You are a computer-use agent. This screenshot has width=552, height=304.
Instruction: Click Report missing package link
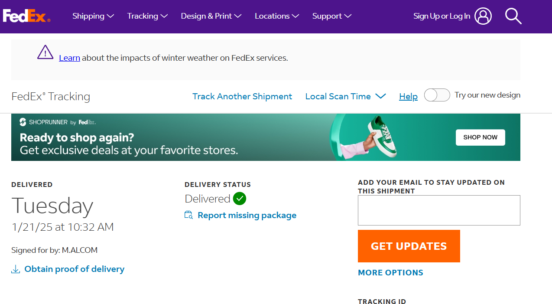point(247,215)
